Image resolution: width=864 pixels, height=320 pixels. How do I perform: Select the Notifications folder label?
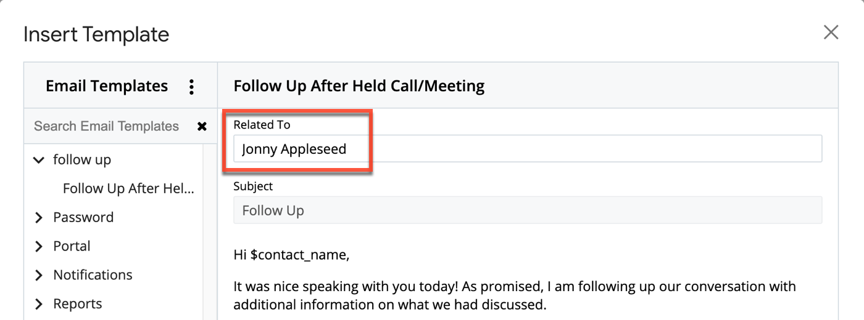click(93, 275)
